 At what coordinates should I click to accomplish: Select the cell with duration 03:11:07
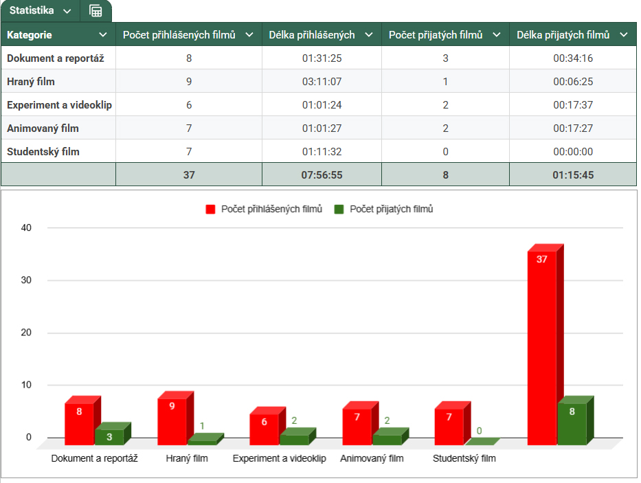pos(322,82)
